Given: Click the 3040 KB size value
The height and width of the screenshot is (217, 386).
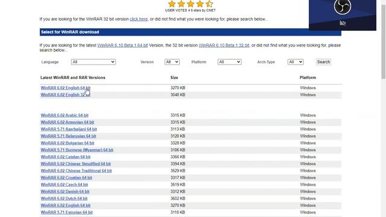Looking at the screenshot, I should click(178, 95).
